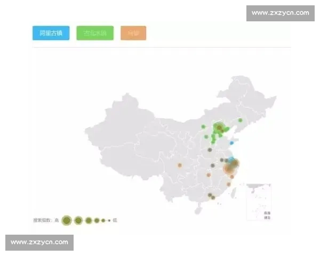Click the isolated green dot in the northeast
Viewport: 320px width, 256px height.
241,120
